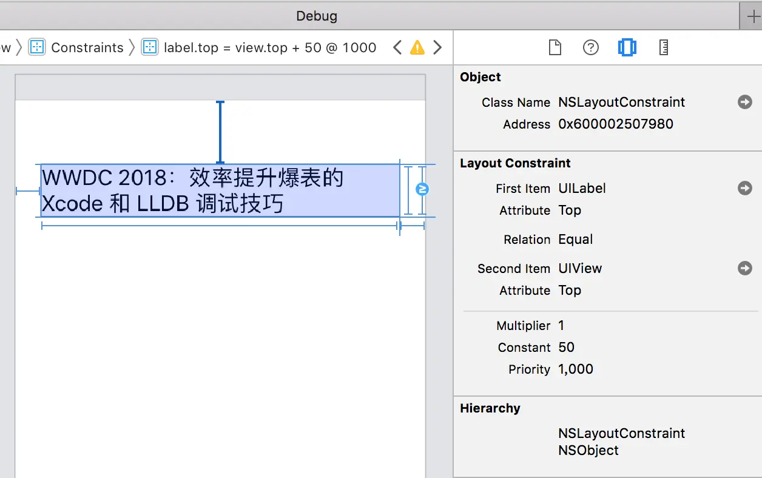Viewport: 762px width, 478px height.
Task: Click Second Item value UIView
Action: point(580,268)
